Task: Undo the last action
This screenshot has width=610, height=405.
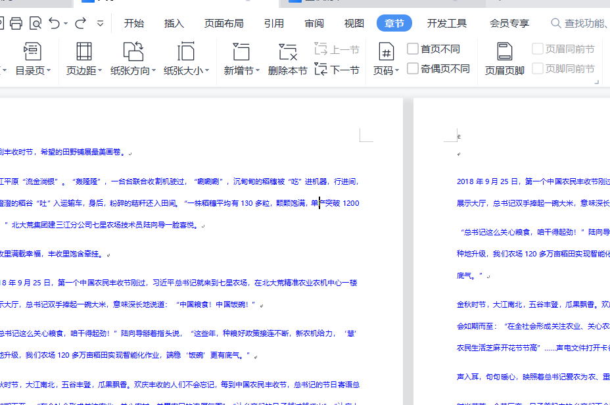Action: click(55, 24)
